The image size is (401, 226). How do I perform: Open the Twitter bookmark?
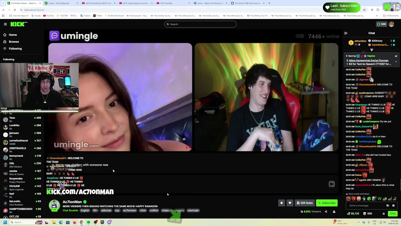tap(98, 16)
